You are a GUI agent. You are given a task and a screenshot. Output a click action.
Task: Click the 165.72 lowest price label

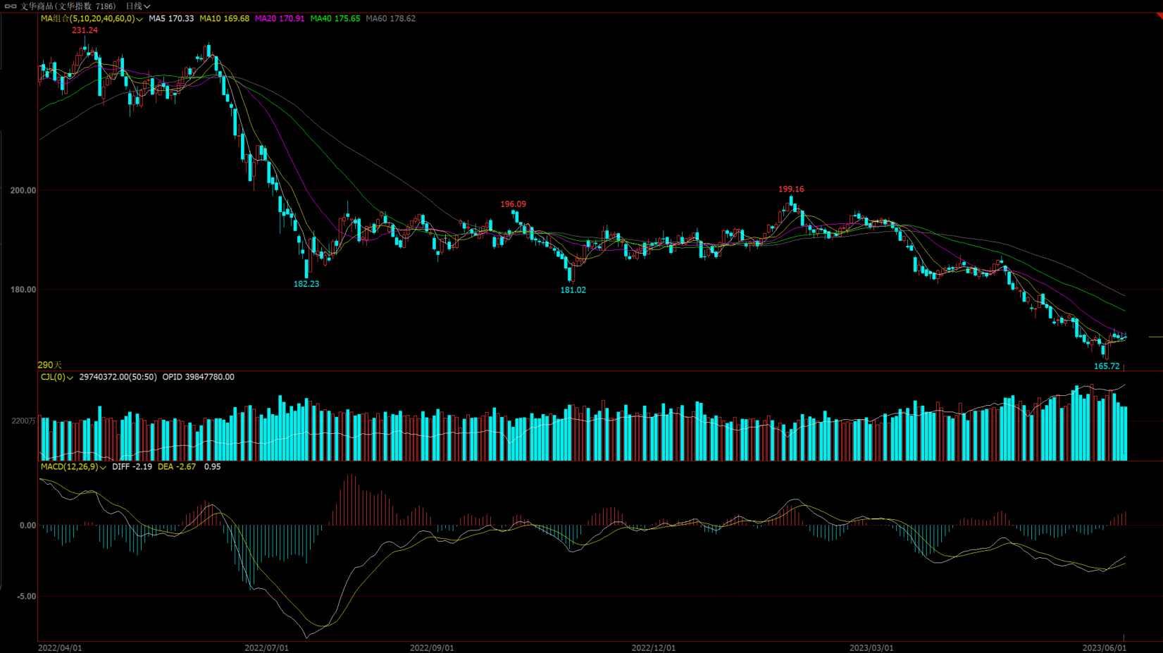pos(1106,366)
